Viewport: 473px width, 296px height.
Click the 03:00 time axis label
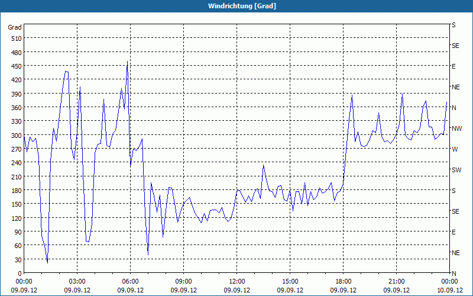point(77,282)
